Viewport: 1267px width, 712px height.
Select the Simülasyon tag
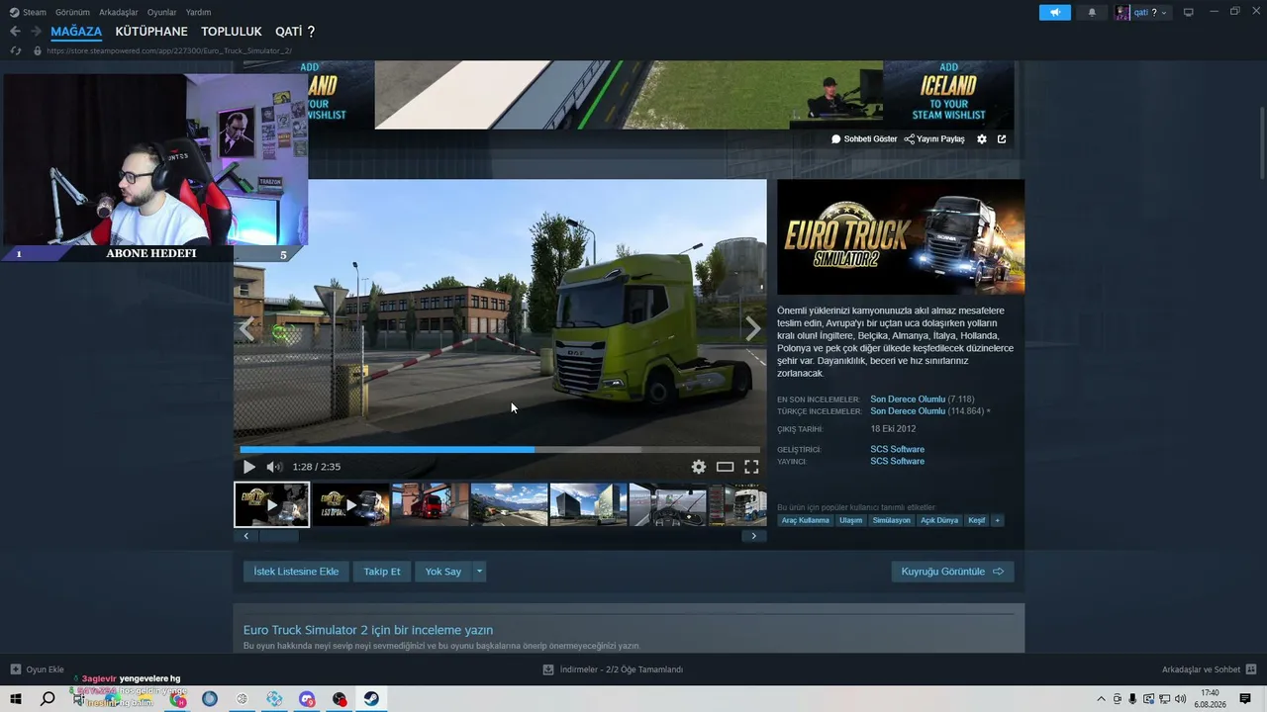tap(891, 520)
